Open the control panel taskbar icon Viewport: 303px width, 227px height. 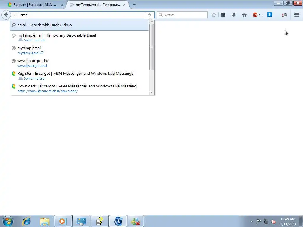(81, 221)
